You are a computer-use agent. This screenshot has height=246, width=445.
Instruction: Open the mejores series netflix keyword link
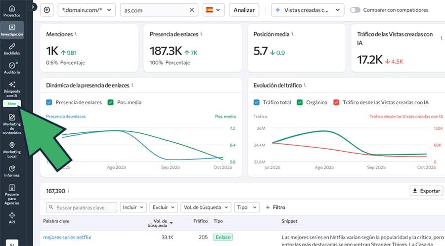pyautogui.click(x=67, y=237)
